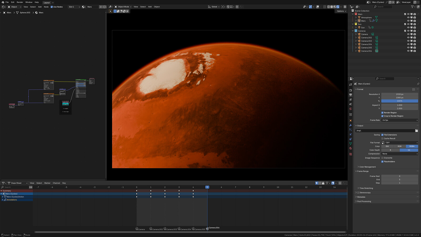The image size is (421, 237).
Task: Open Global transform orientation dropdown
Action: pyautogui.click(x=214, y=7)
